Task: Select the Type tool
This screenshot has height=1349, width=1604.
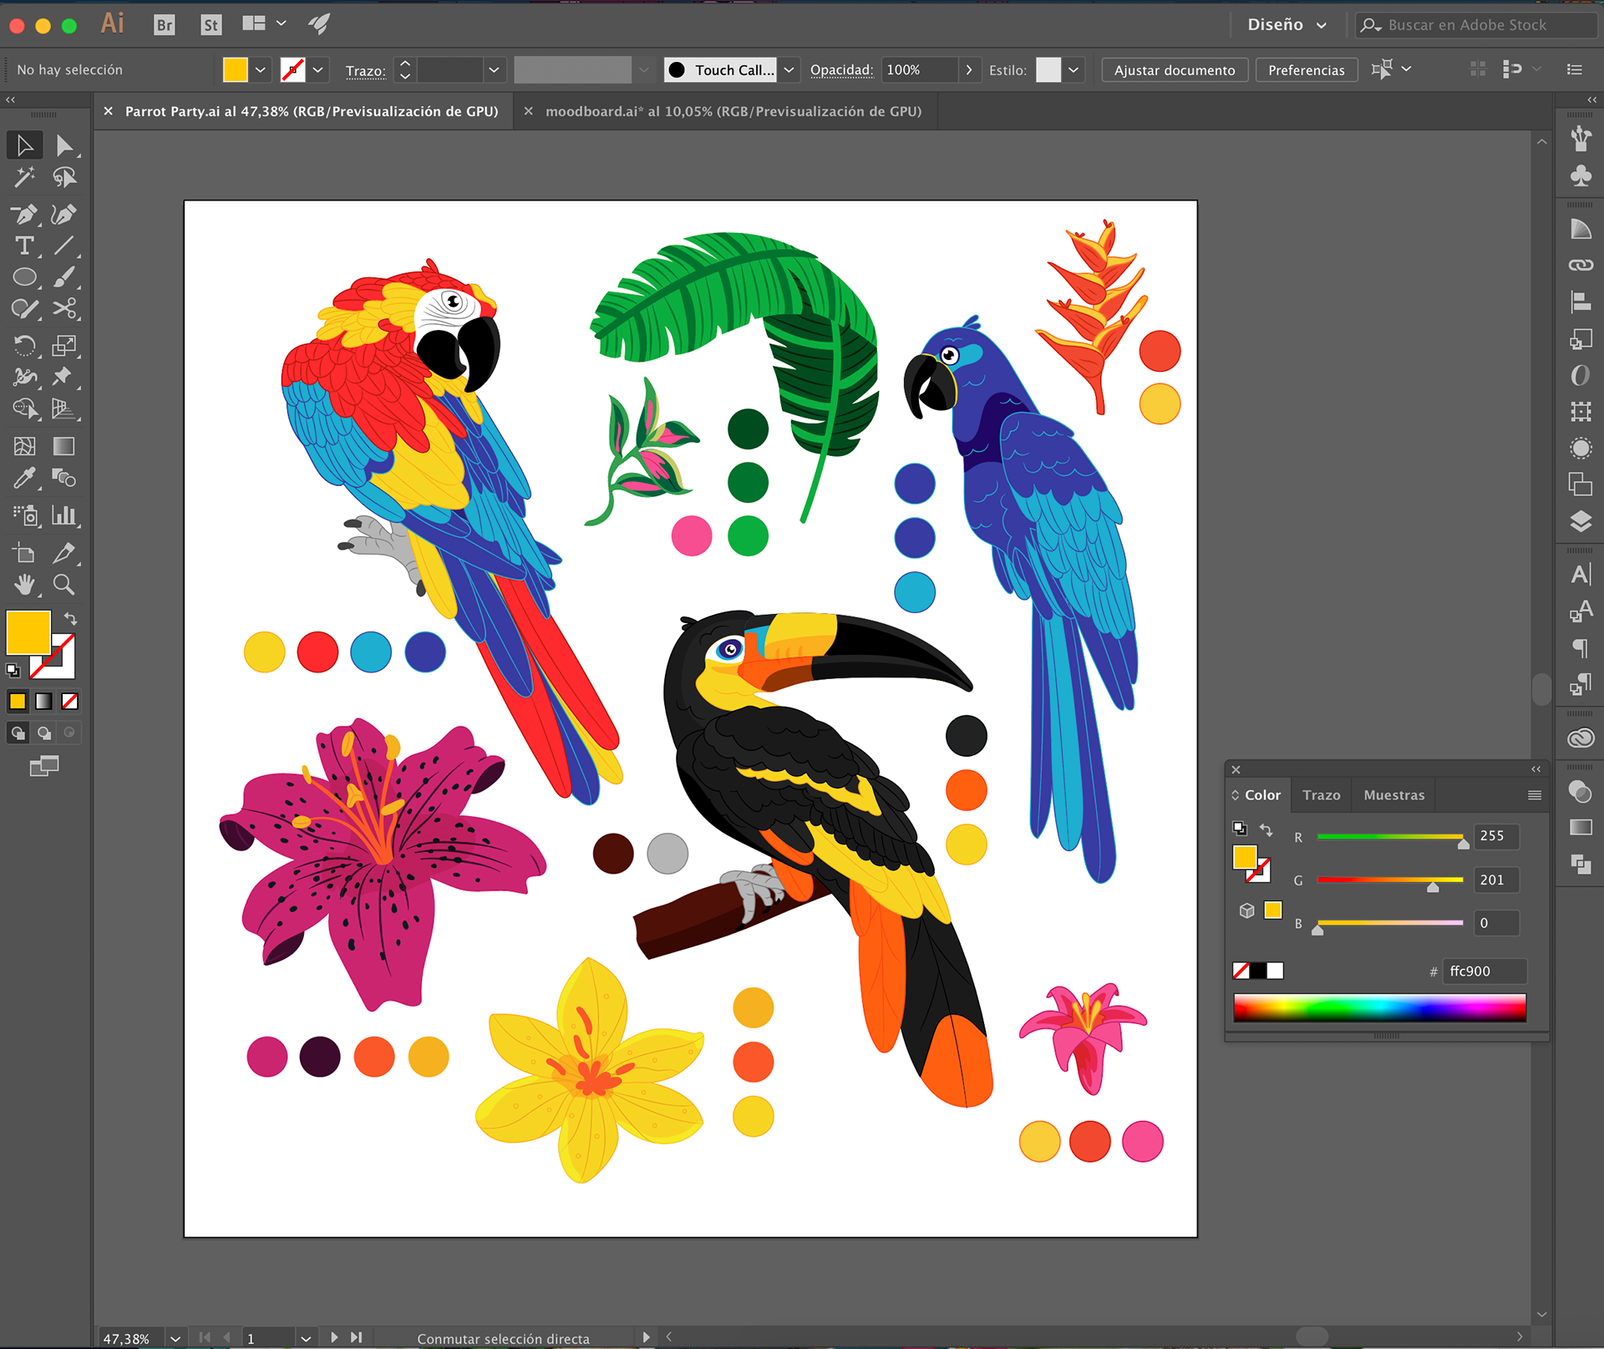Action: [x=23, y=246]
